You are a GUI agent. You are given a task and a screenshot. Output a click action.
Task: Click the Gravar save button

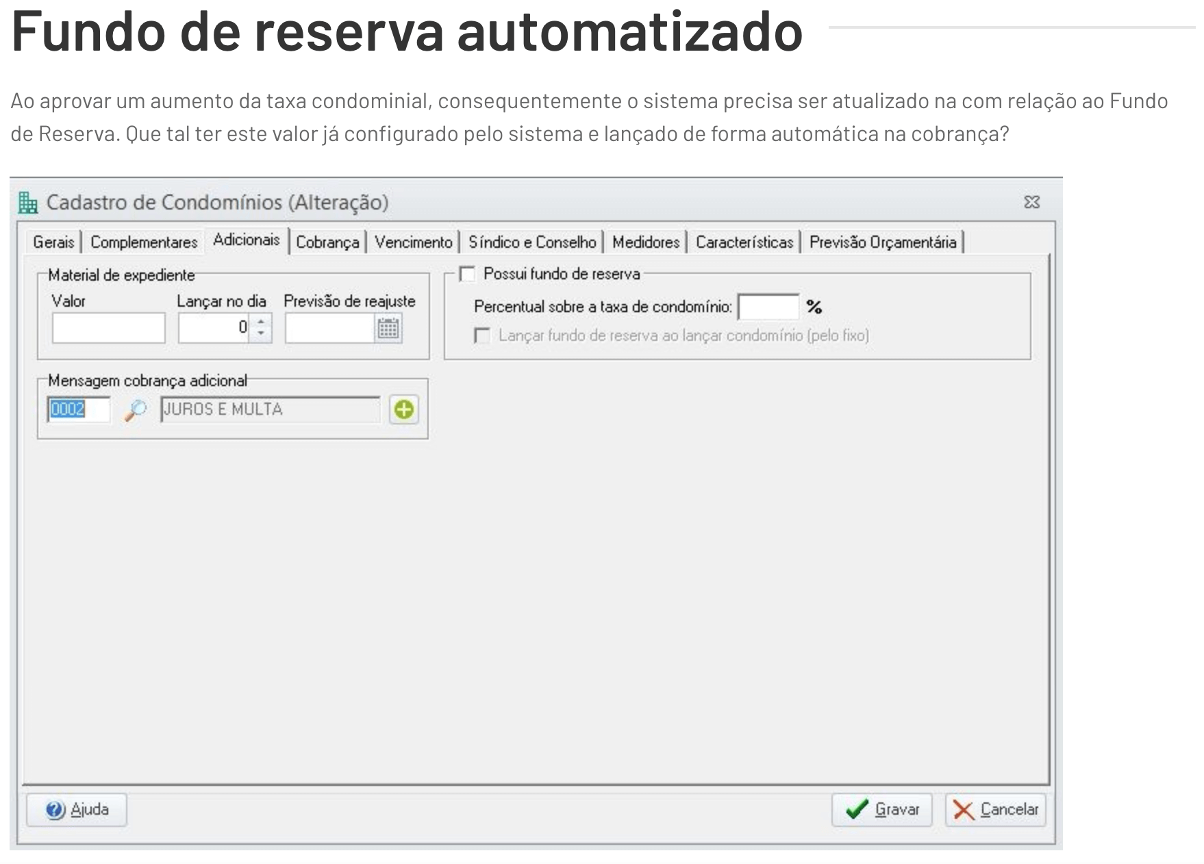[x=882, y=810]
